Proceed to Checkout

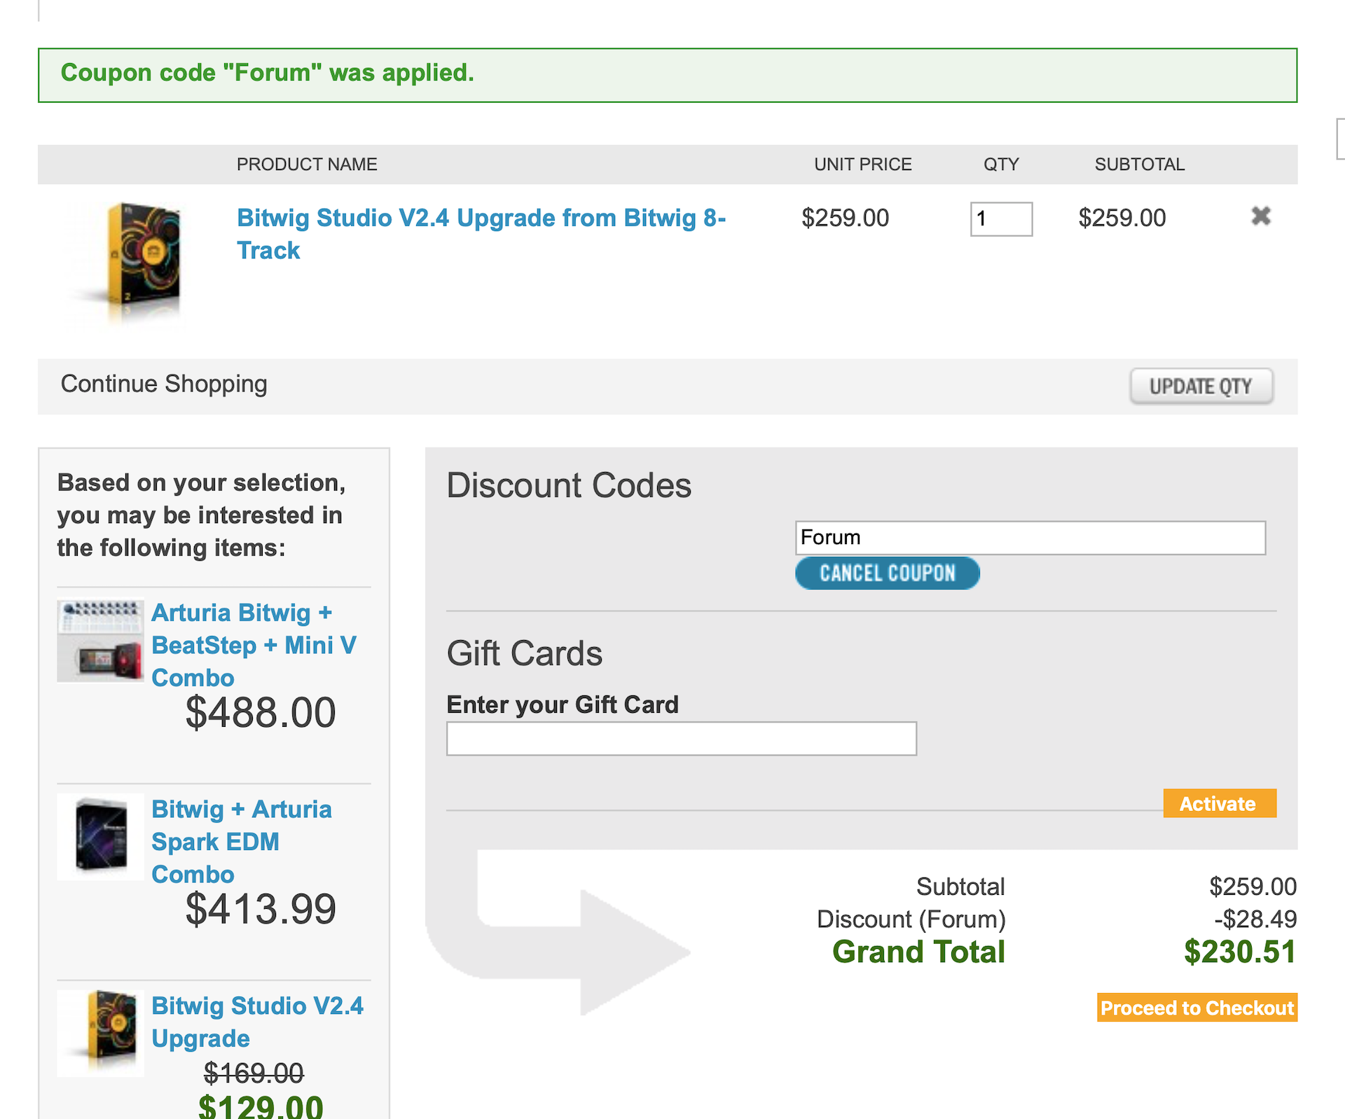point(1196,1008)
